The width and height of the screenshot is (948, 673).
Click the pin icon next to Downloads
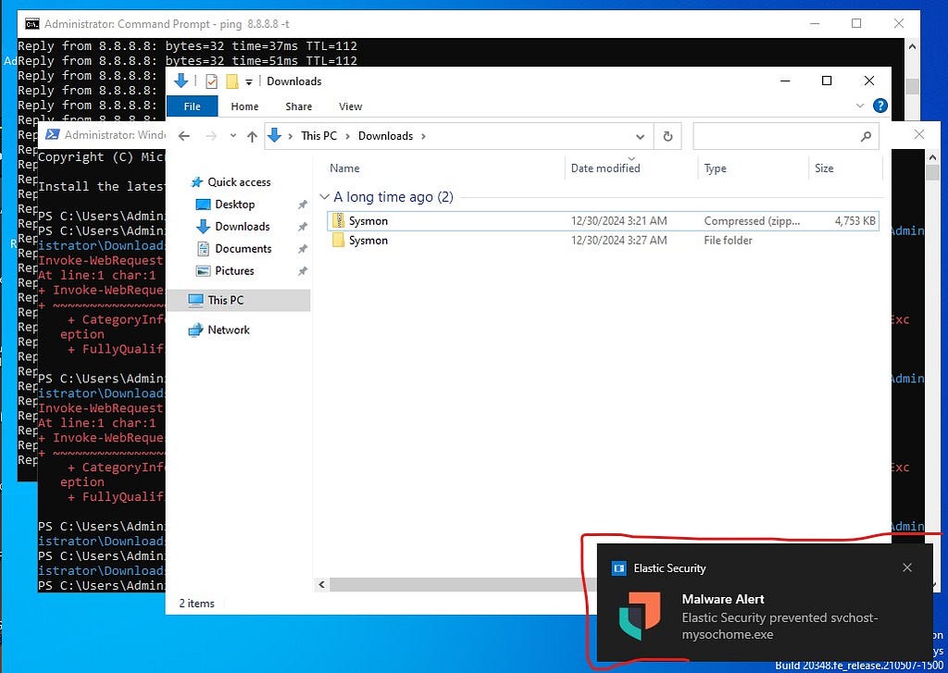coord(303,227)
